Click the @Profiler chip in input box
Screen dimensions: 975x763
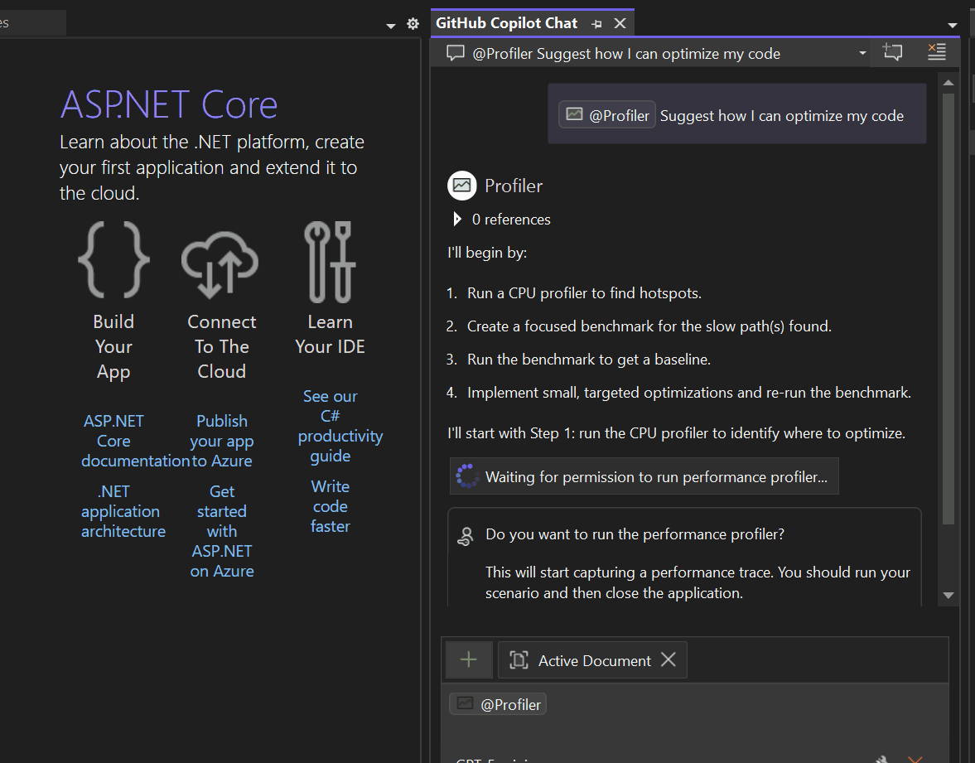pyautogui.click(x=498, y=704)
